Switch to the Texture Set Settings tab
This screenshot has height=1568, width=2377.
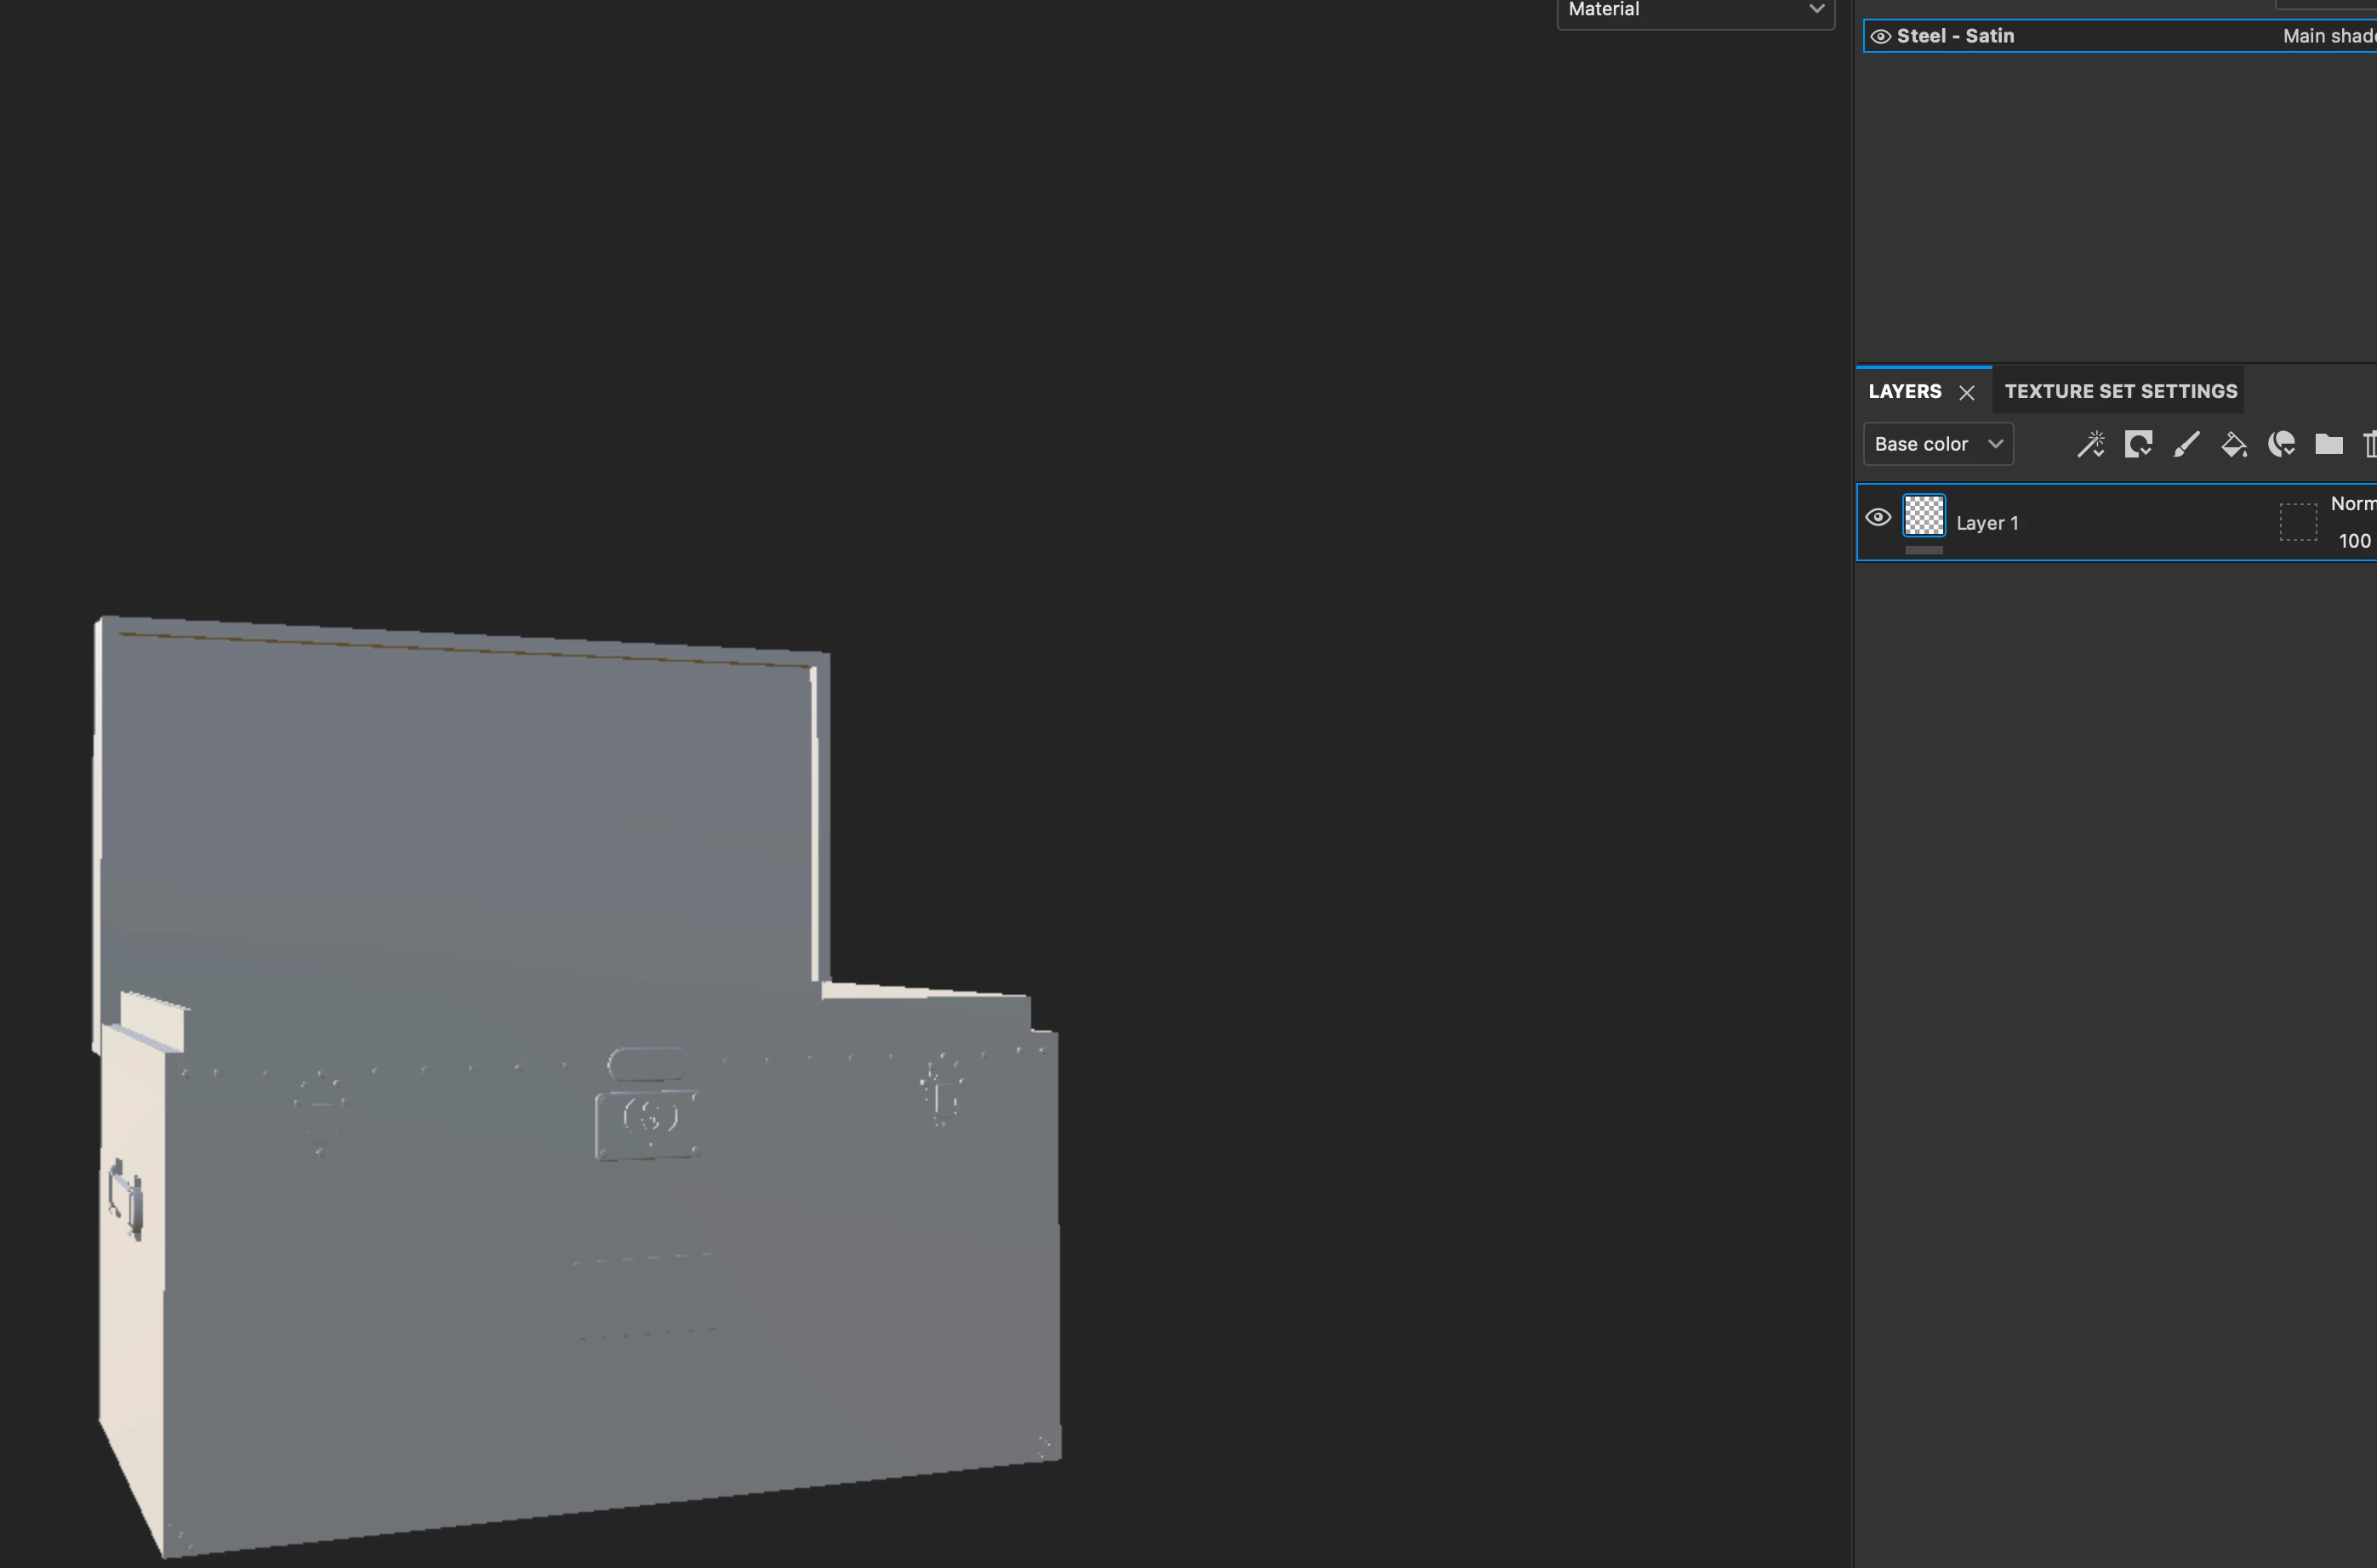click(x=2120, y=391)
